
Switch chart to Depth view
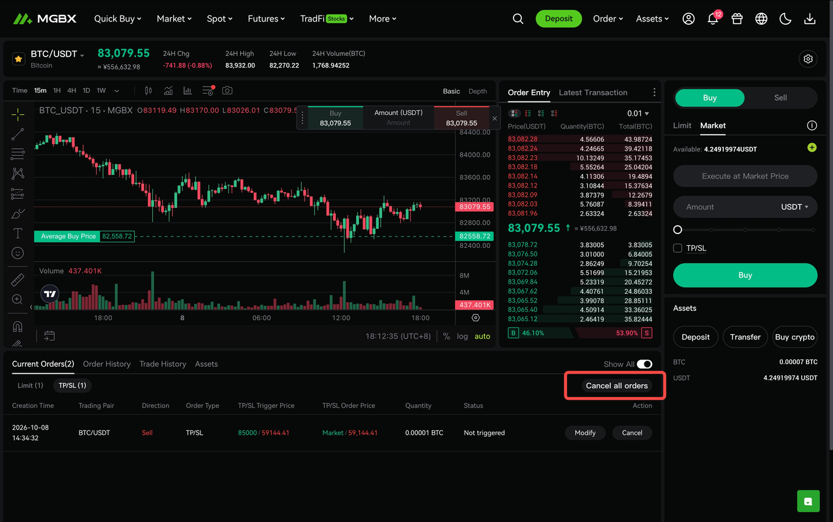click(478, 91)
